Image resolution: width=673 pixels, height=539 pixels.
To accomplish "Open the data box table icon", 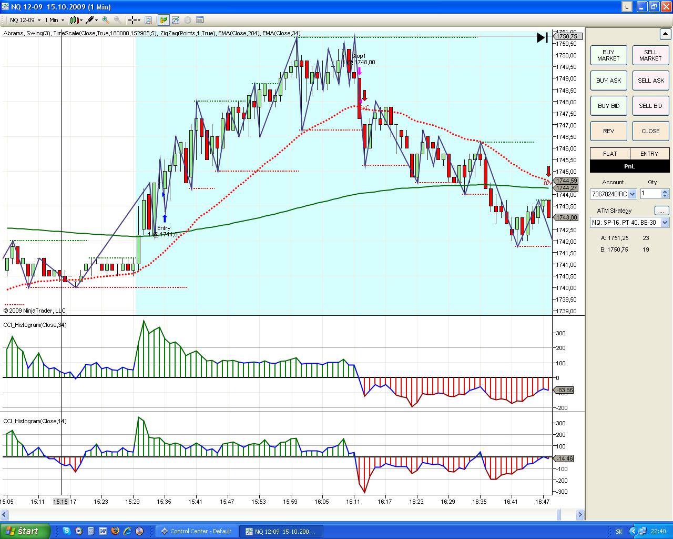I will [200, 20].
